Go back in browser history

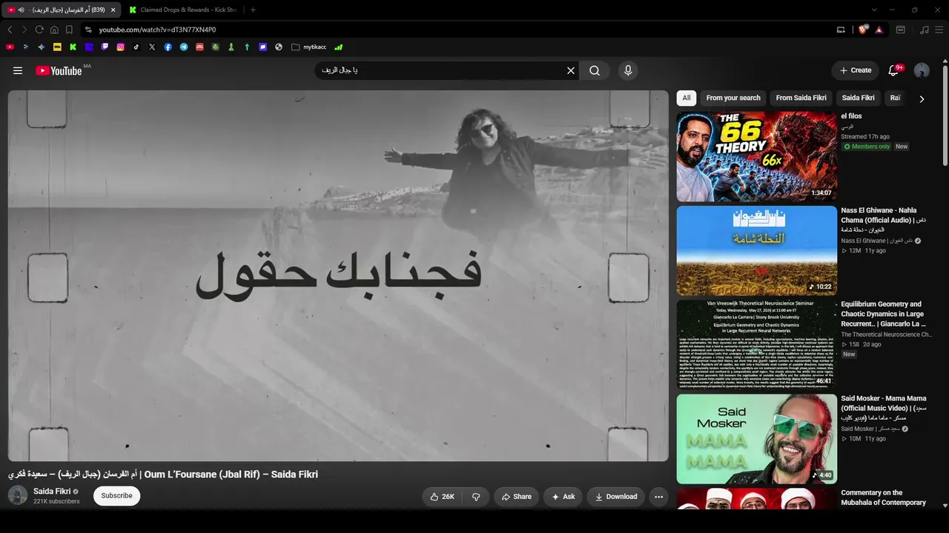tap(10, 30)
